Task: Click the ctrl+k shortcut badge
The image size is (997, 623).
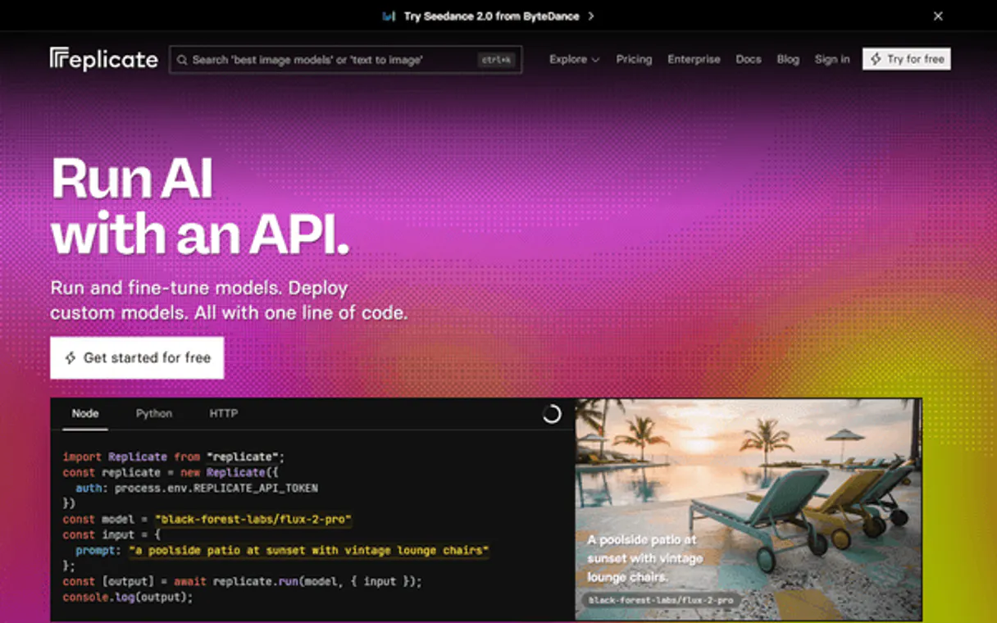Action: 496,60
